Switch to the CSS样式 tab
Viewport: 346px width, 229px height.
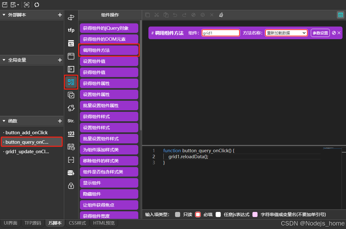pos(77,223)
